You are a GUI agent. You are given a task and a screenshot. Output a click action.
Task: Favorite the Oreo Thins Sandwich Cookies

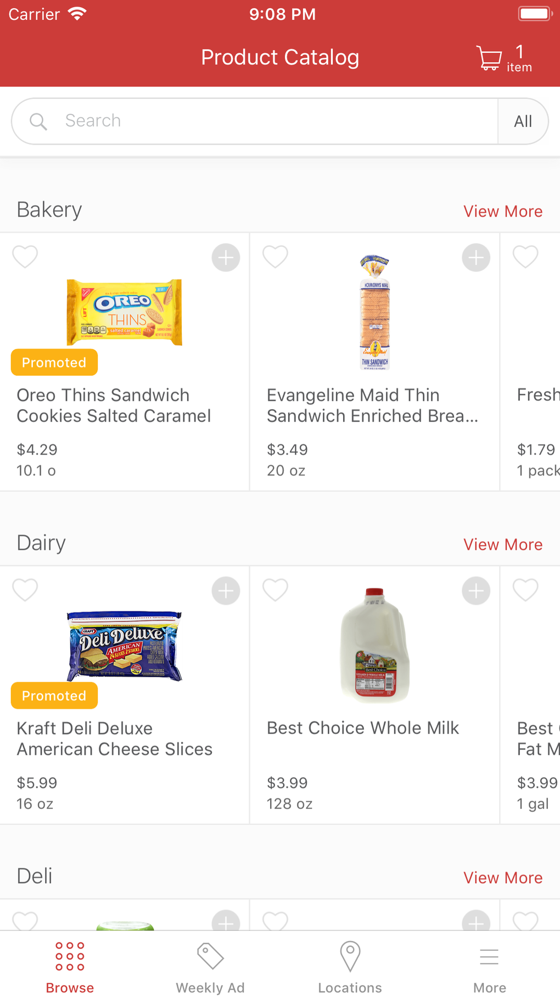pyautogui.click(x=25, y=257)
